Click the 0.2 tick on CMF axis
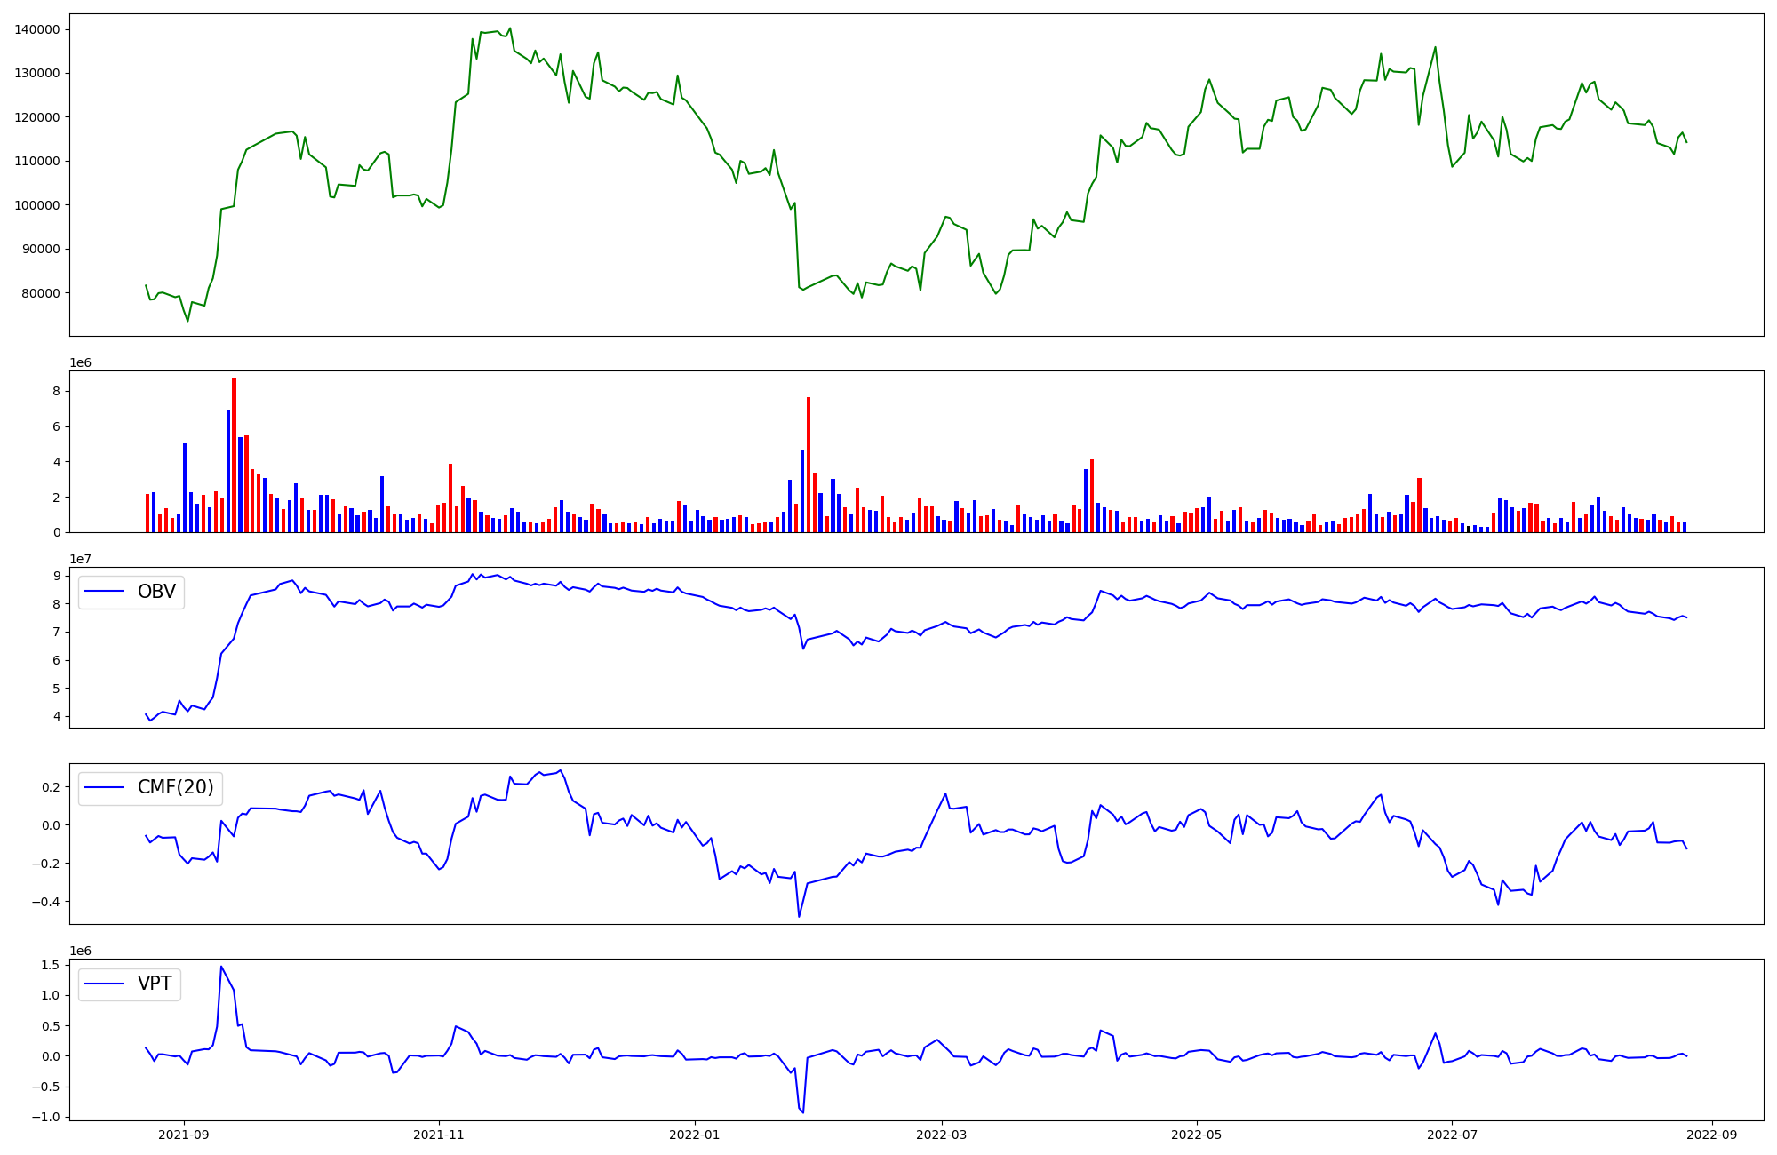This screenshot has width=1777, height=1155. pyautogui.click(x=50, y=787)
